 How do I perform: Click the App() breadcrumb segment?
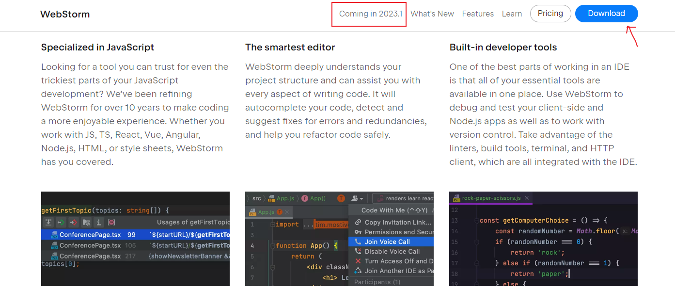point(314,198)
